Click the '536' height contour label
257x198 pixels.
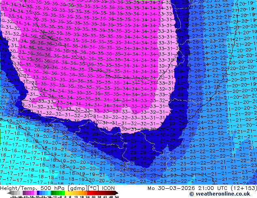95,153
